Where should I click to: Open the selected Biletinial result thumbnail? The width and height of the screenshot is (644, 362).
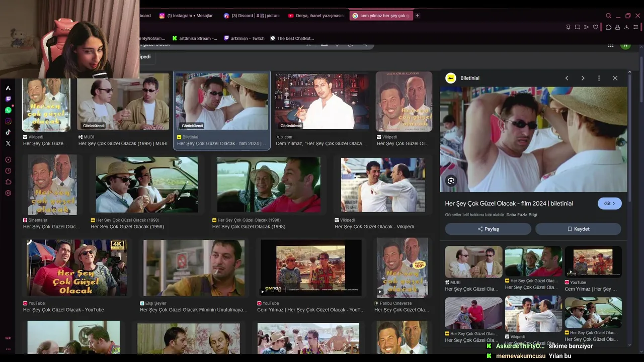point(221,102)
